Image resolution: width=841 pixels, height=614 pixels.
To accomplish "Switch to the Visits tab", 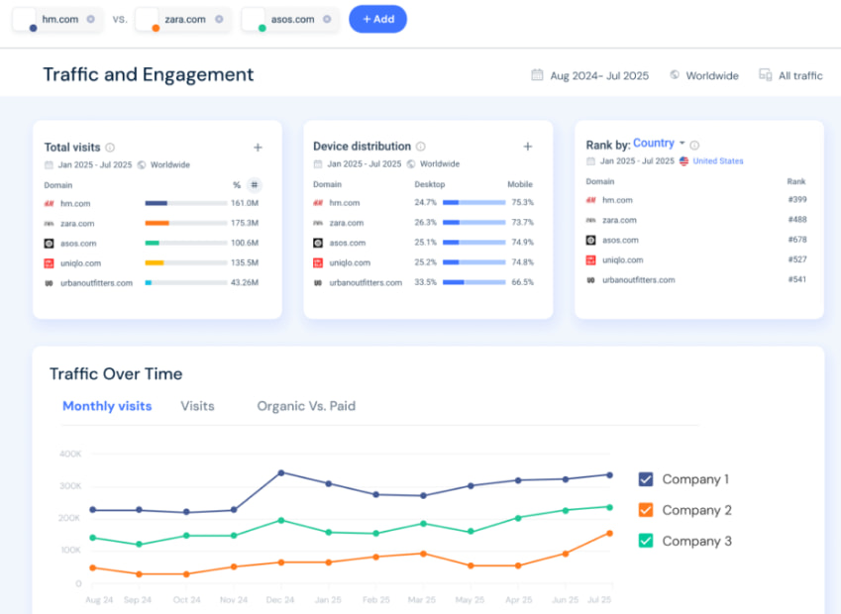I will 197,406.
